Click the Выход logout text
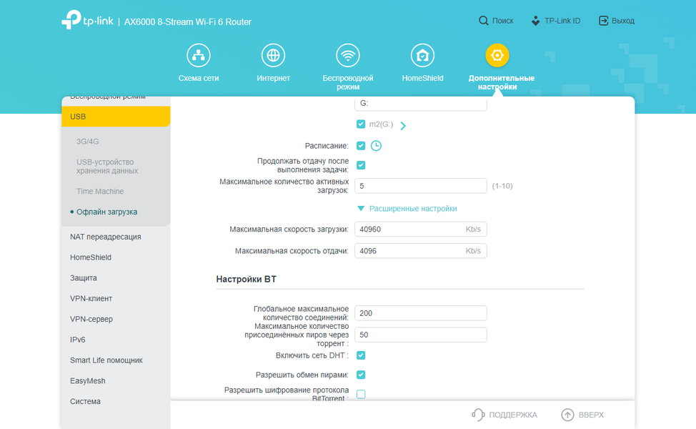Viewport: 696px width, 429px height. (623, 21)
